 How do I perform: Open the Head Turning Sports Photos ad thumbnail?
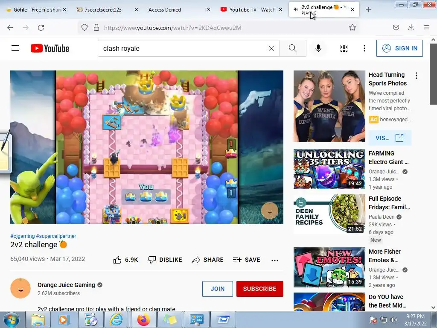coord(329,106)
